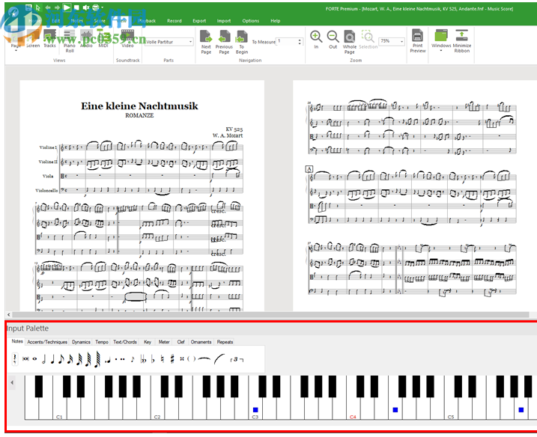Open the Dynamics palette tab
Viewport: 537px width, 437px height.
[x=81, y=342]
